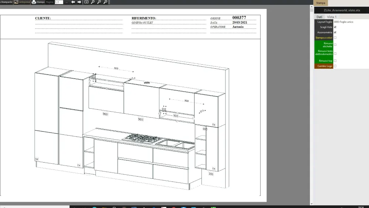Select the Dati tab
The width and height of the screenshot is (369, 208).
pos(319,17)
